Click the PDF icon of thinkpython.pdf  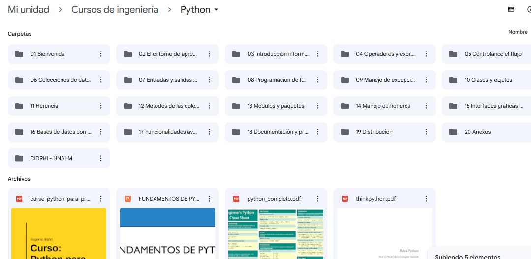point(345,199)
